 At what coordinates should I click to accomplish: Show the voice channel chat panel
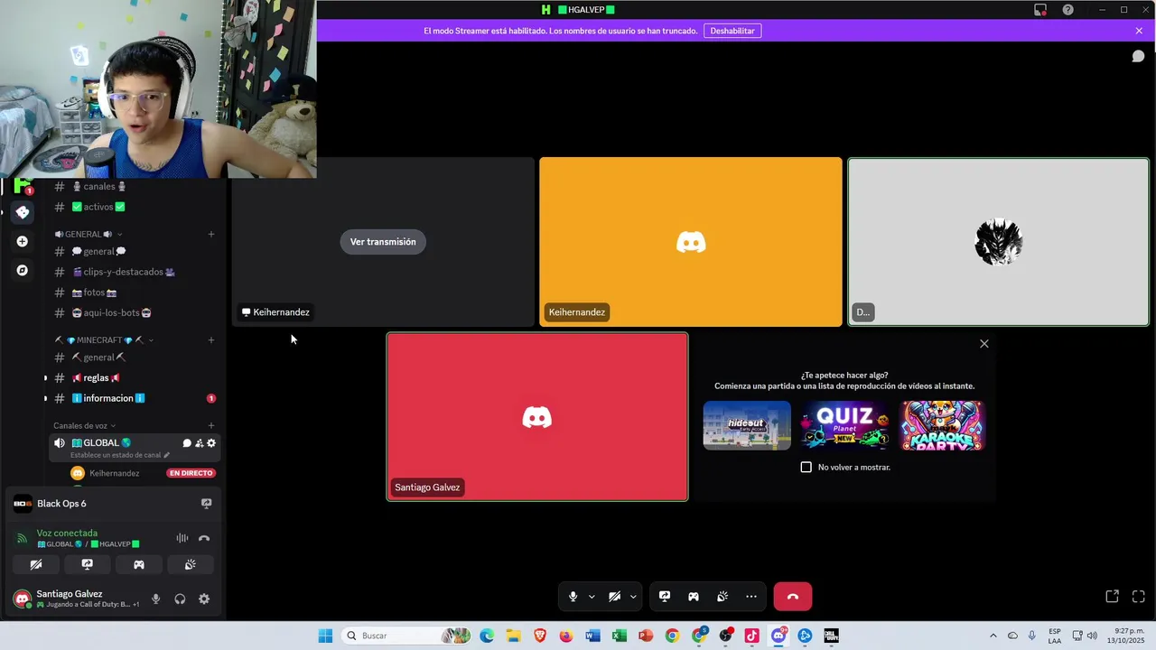point(1138,57)
